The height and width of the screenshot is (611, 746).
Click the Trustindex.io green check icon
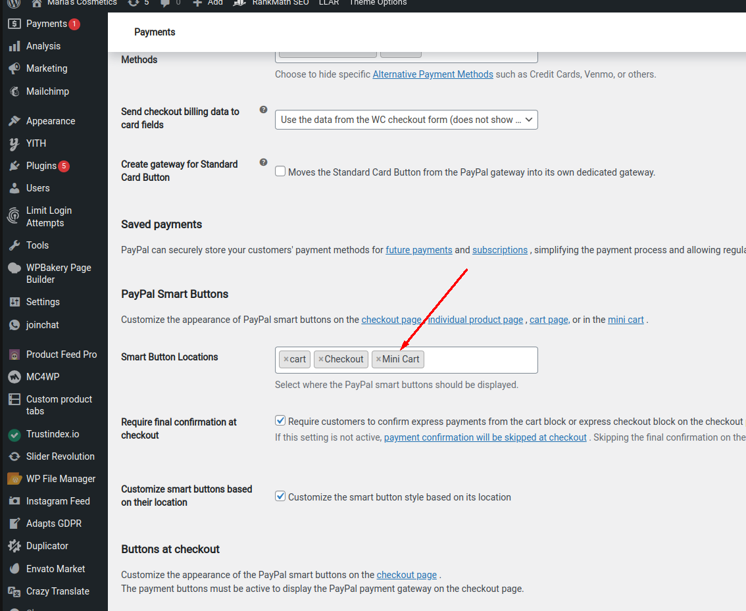pyautogui.click(x=14, y=435)
